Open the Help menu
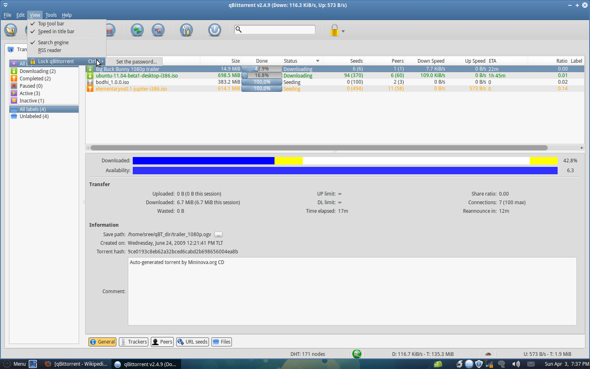 click(x=67, y=15)
